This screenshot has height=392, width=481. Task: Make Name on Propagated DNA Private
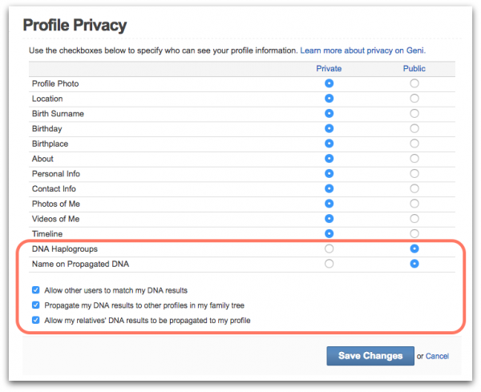tap(329, 264)
